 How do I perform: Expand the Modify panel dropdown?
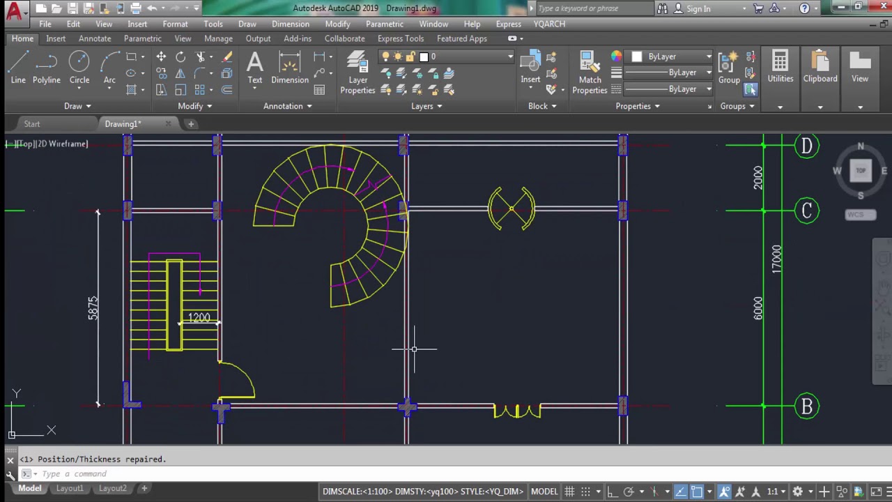[194, 106]
